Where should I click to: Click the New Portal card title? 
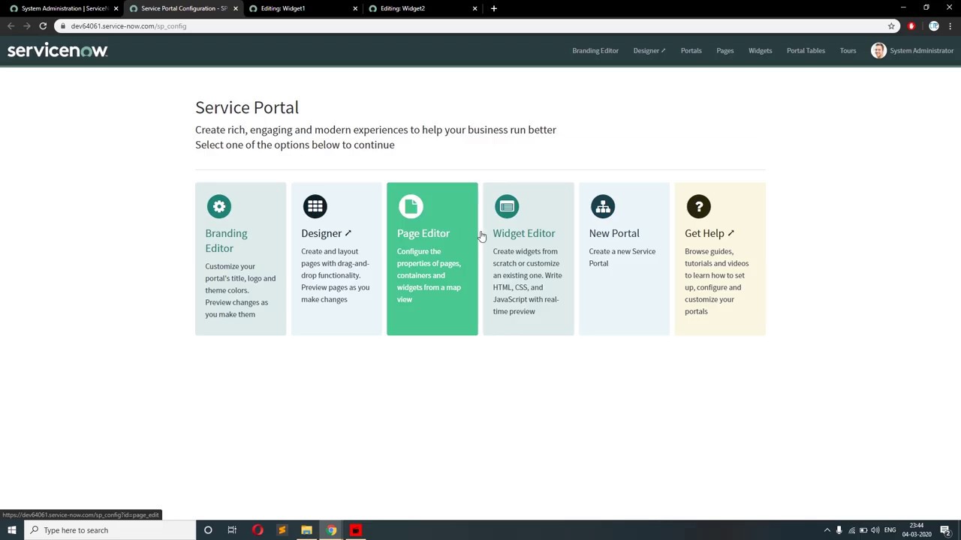[x=614, y=233]
